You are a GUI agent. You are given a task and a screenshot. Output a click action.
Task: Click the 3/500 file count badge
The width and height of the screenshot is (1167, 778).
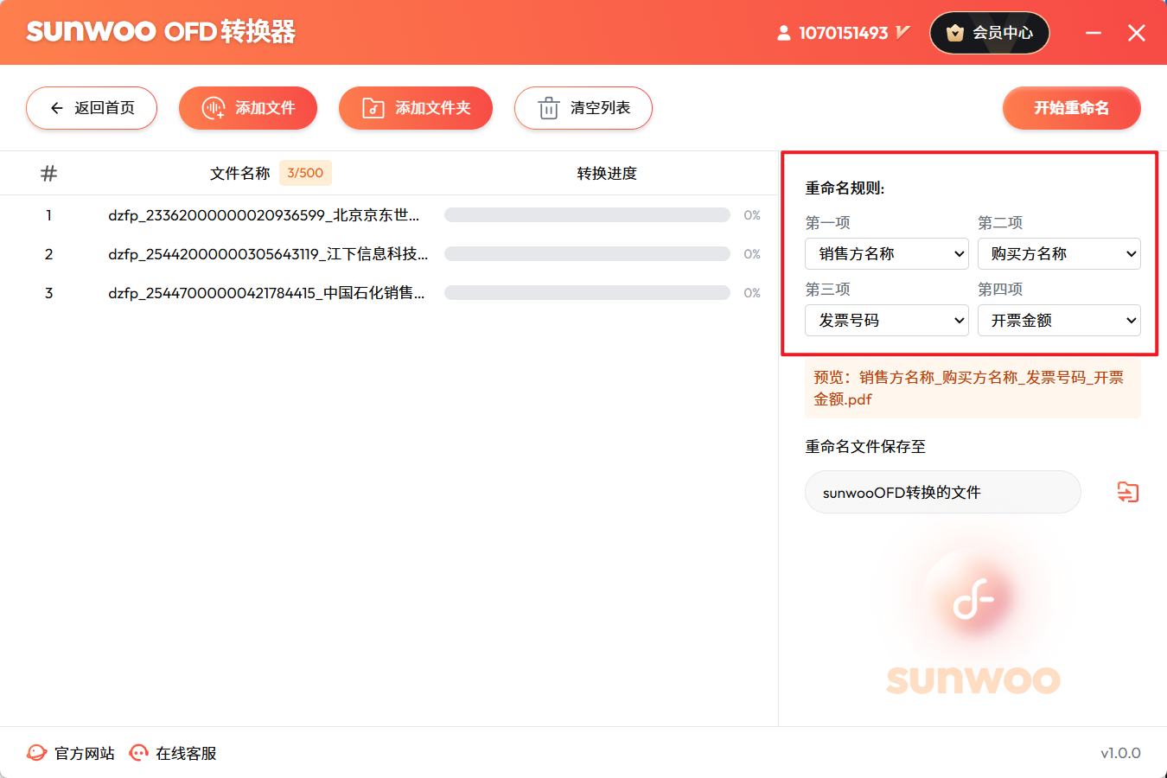(305, 173)
